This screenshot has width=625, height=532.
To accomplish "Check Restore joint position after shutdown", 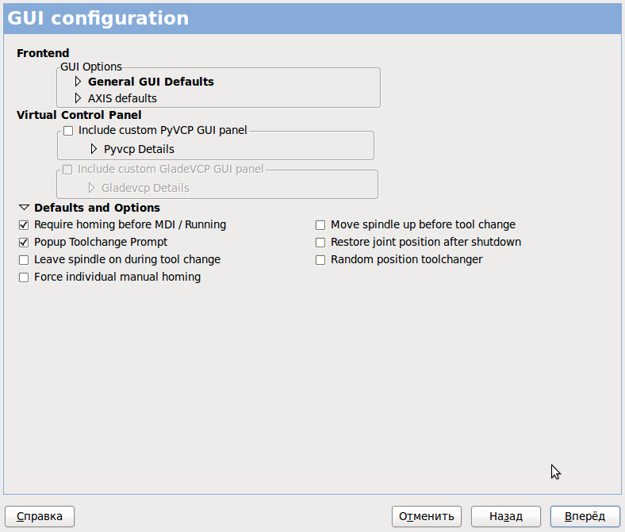I will click(x=320, y=243).
